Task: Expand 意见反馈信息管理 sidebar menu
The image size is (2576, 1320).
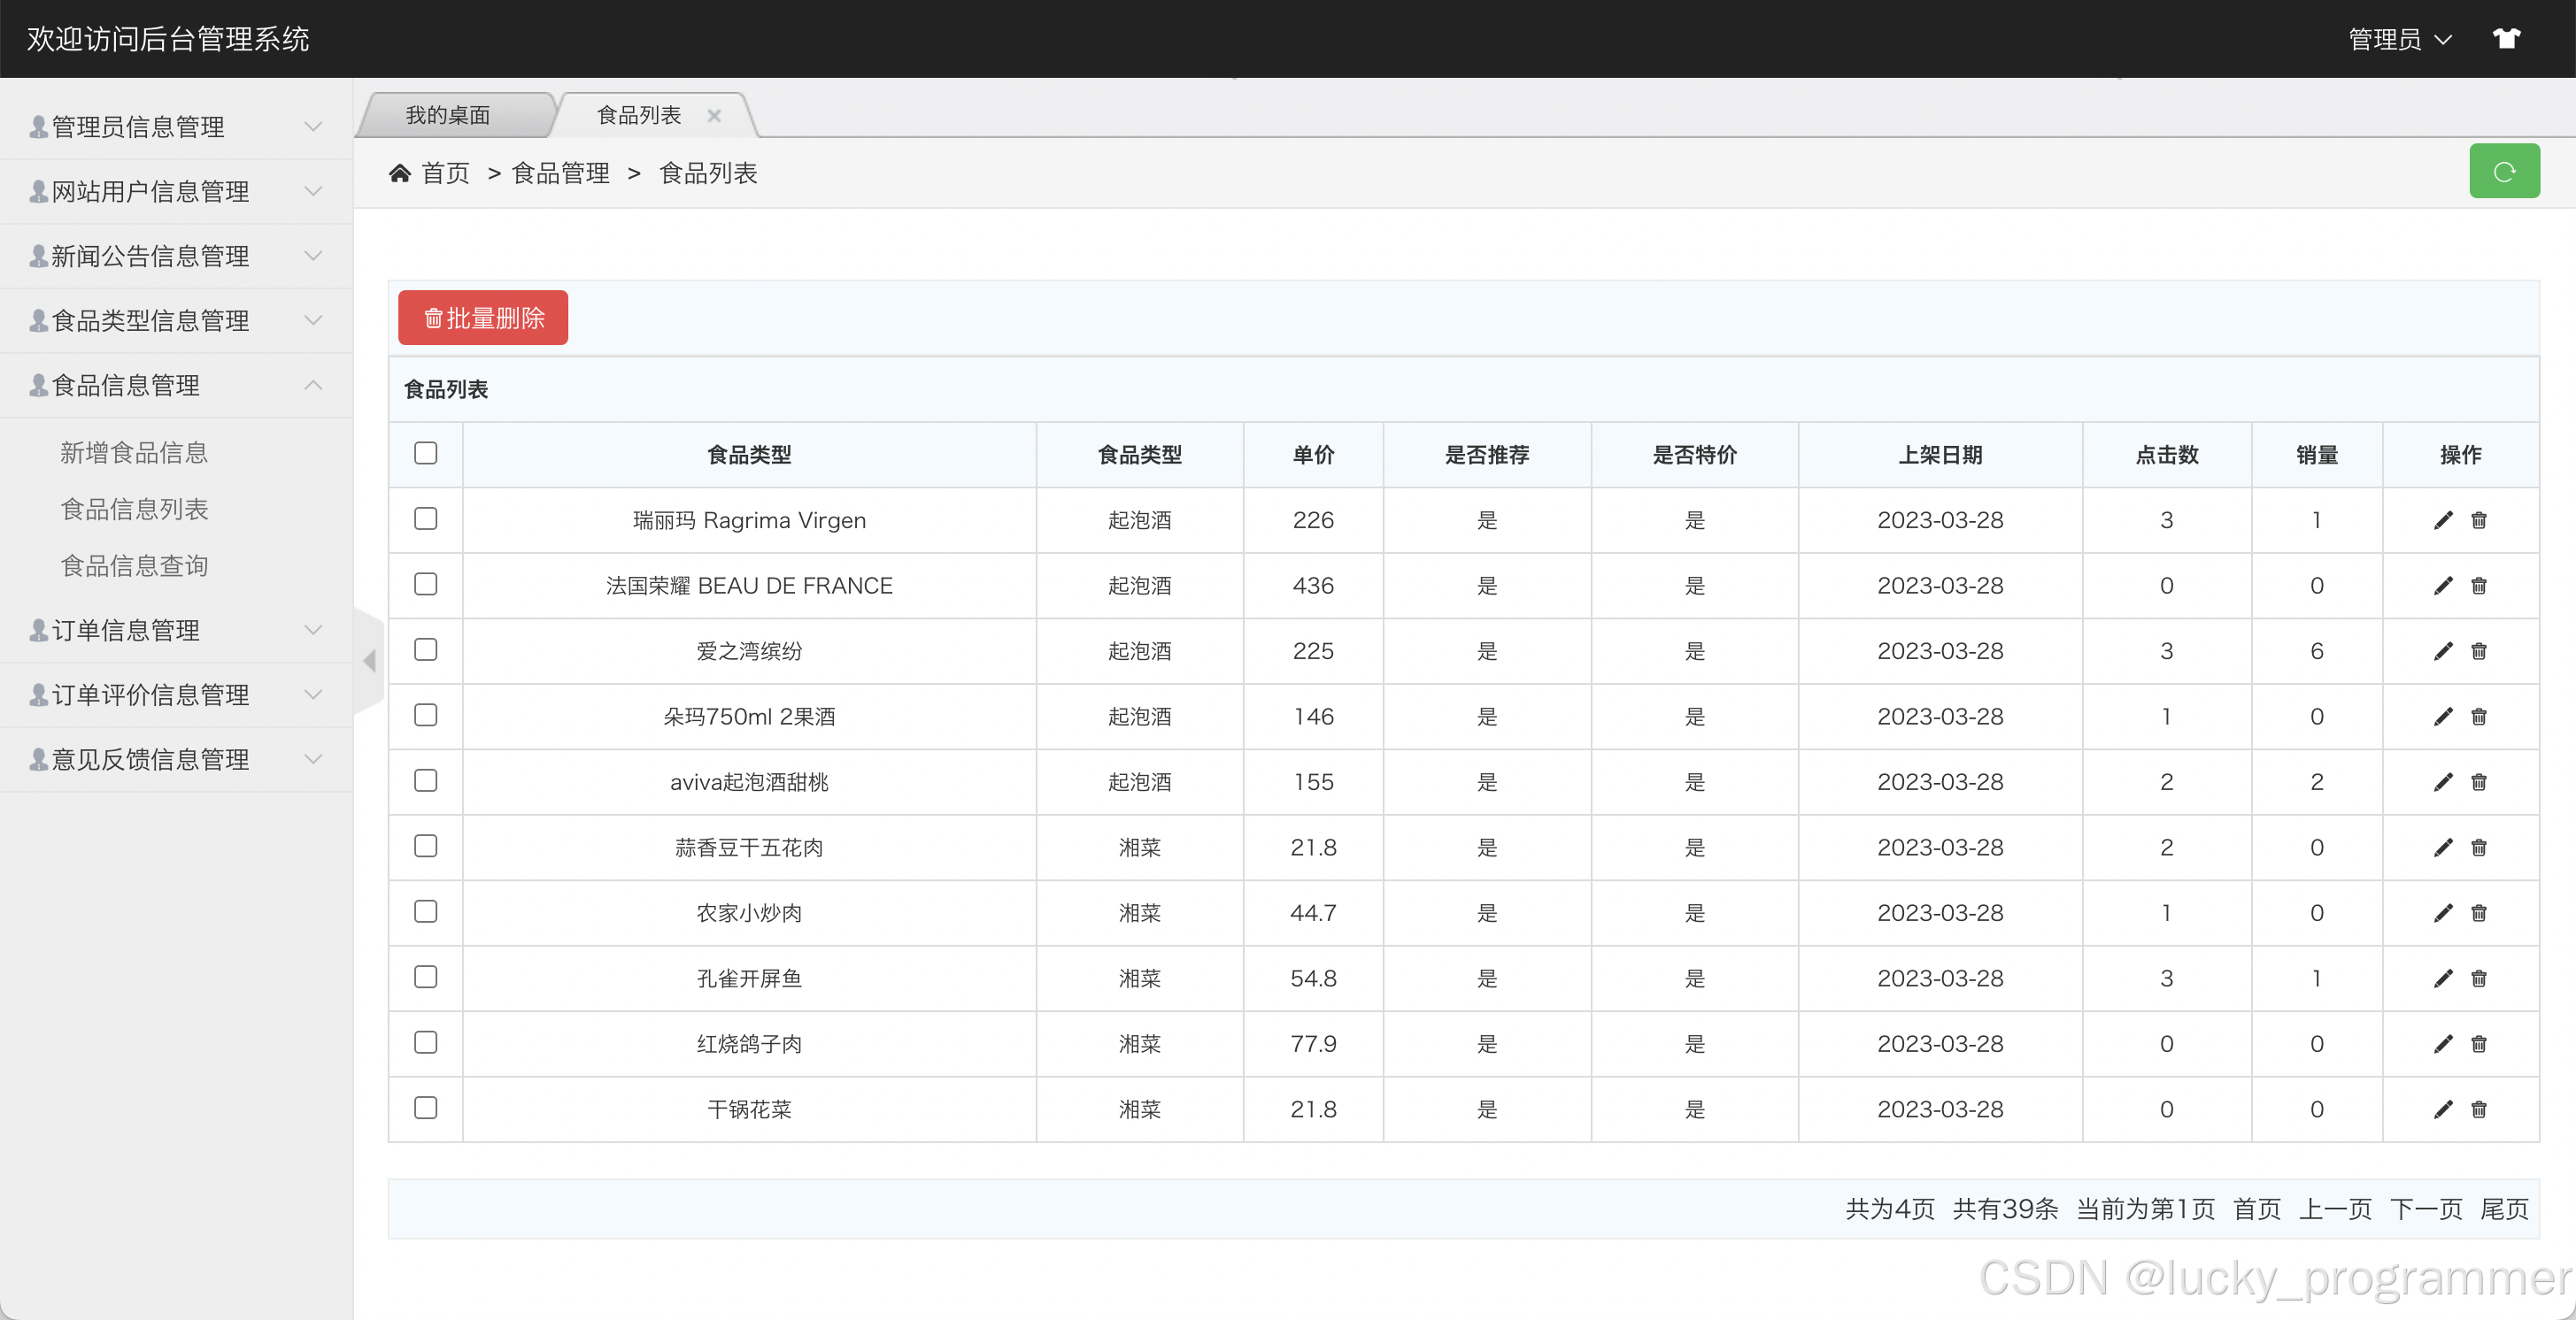Action: [x=176, y=759]
